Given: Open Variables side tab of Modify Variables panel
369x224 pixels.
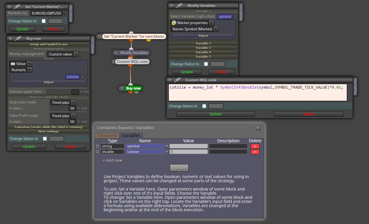Looking at the screenshot, I should (x=240, y=12).
